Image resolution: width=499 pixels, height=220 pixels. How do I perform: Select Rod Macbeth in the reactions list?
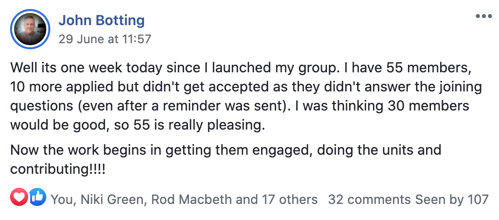coord(191,199)
